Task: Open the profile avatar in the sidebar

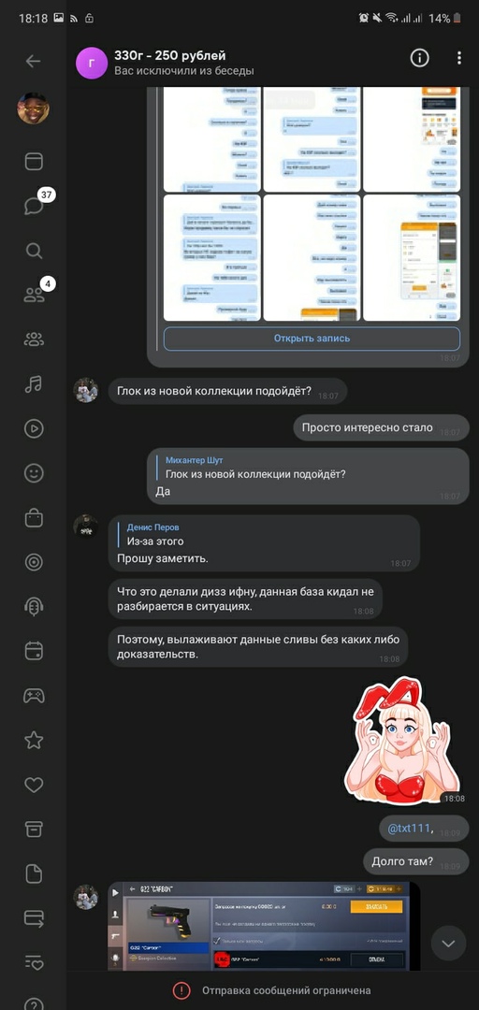Action: [34, 108]
